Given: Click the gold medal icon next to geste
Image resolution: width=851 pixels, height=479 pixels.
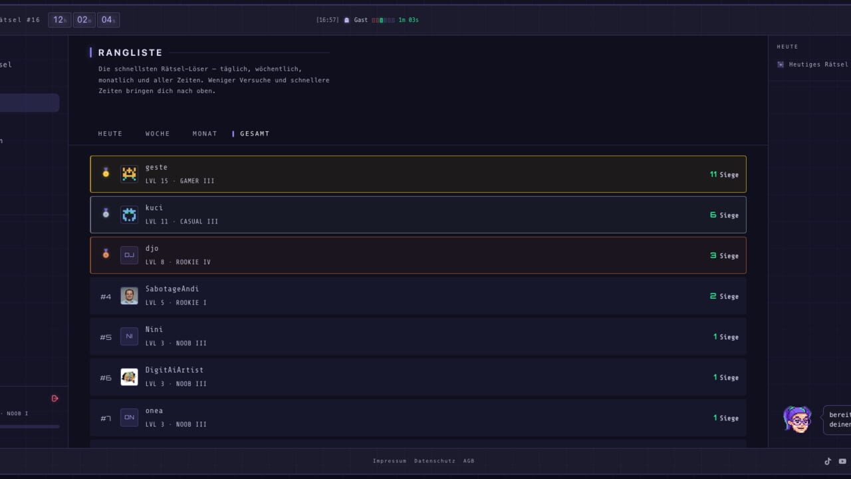Looking at the screenshot, I should 106,173.
